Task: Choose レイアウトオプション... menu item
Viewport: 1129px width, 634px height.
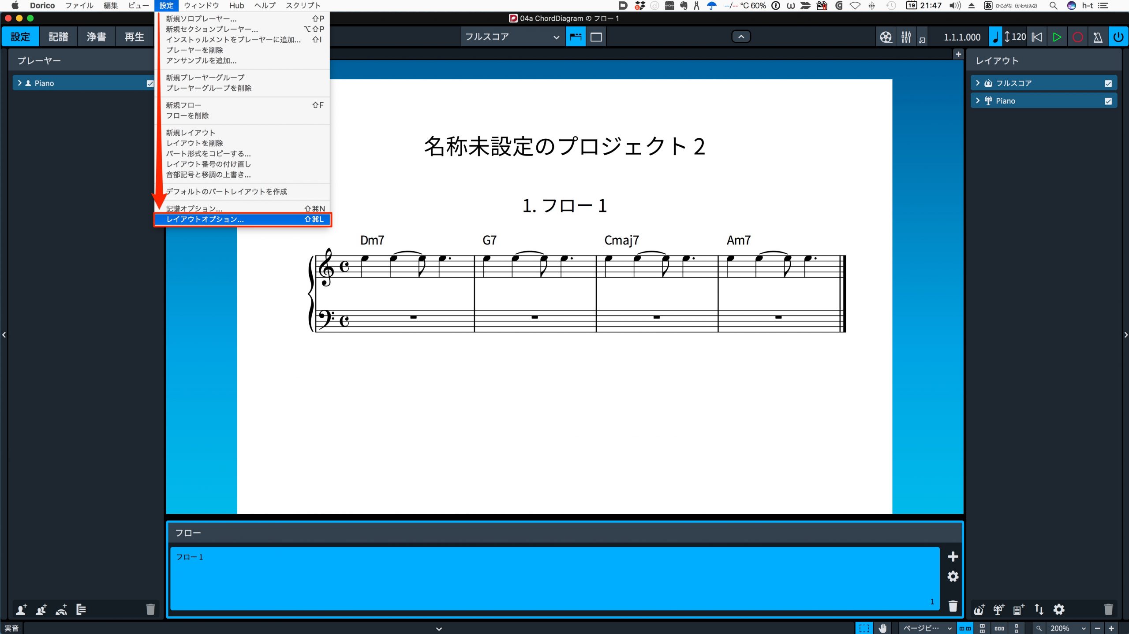Action: coord(243,219)
